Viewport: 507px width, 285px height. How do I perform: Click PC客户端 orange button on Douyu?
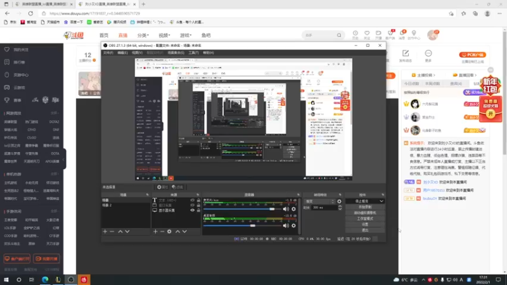[473, 54]
